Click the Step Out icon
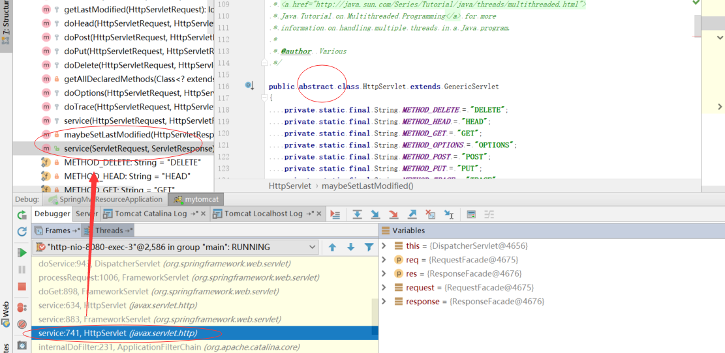 click(x=412, y=214)
